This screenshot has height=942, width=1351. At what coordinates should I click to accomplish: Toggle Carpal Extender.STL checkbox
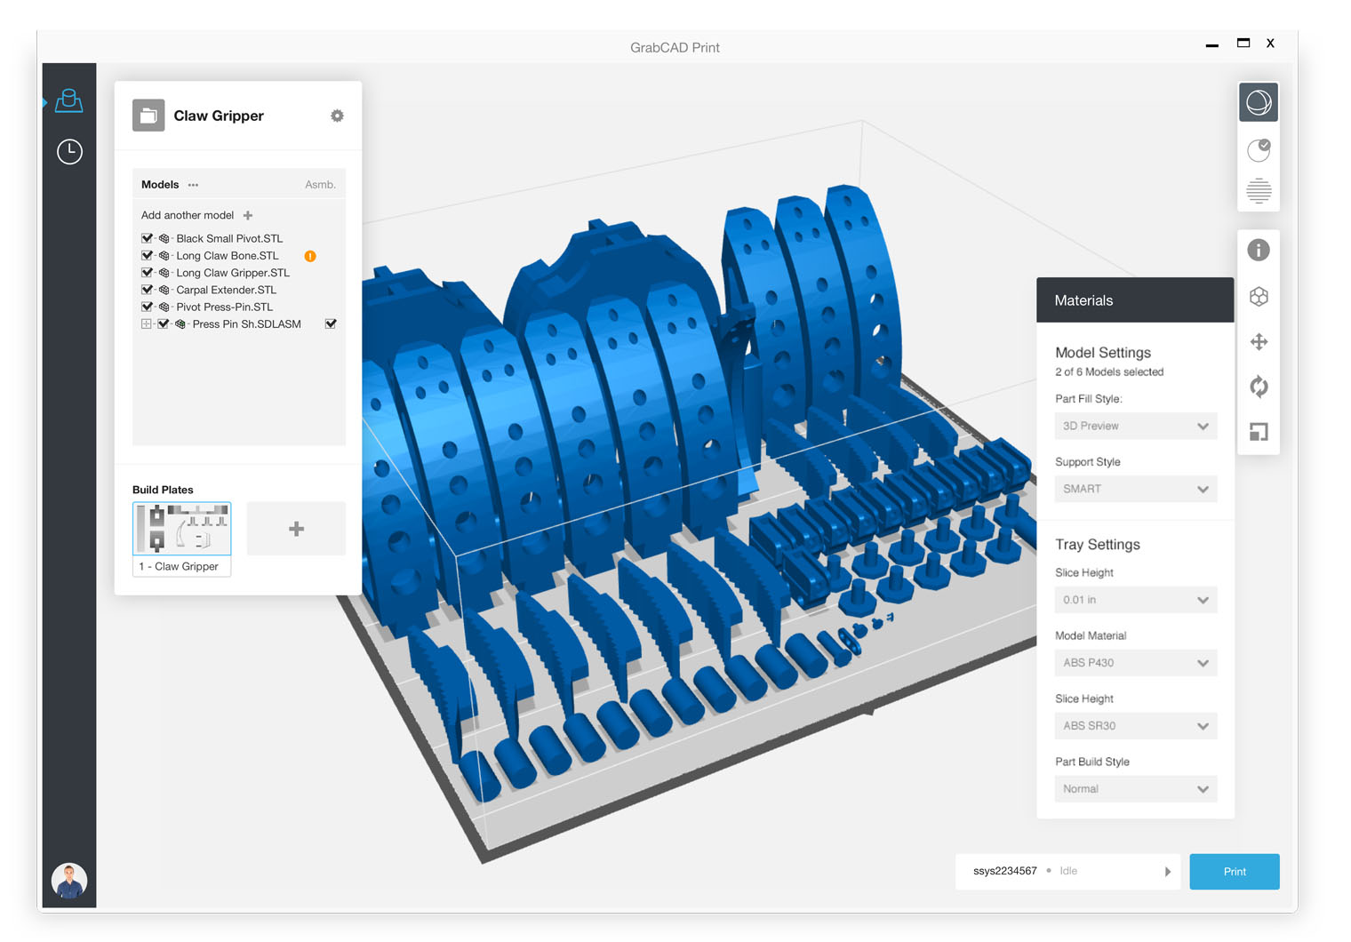pyautogui.click(x=148, y=290)
